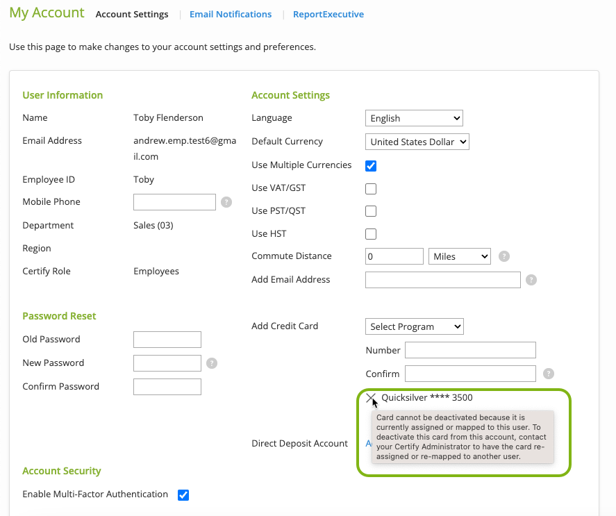Open the ReportExecutive tab
This screenshot has height=516, width=616.
point(328,14)
